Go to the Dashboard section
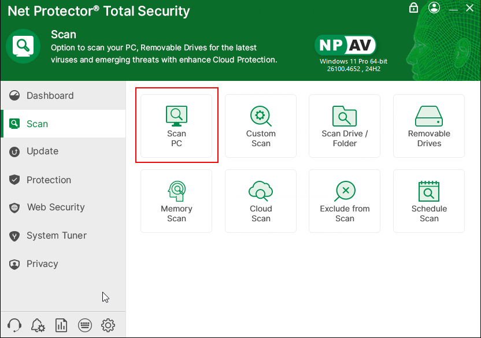 (50, 96)
